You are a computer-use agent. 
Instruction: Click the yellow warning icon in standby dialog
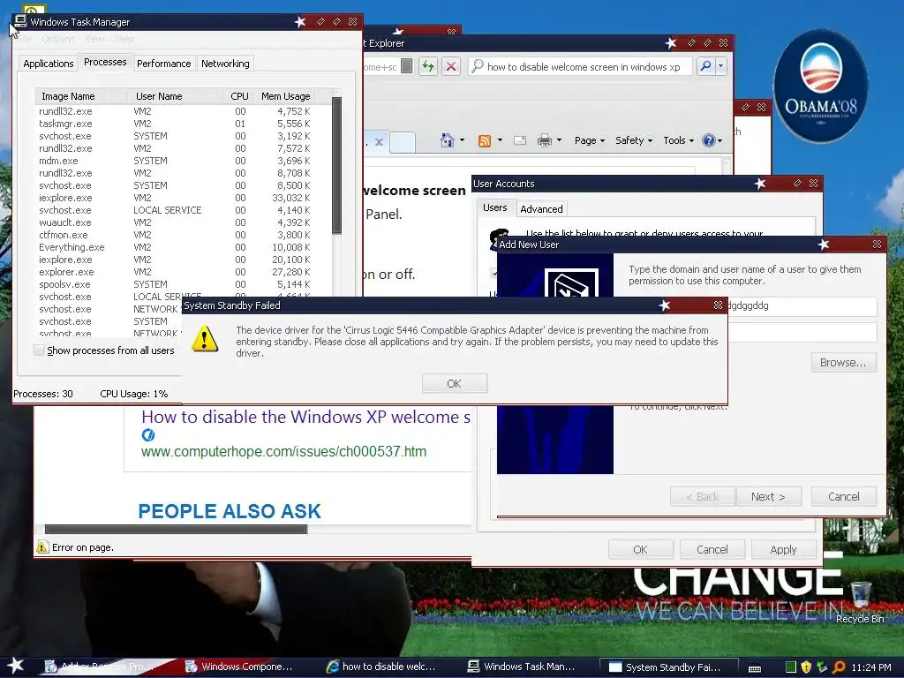205,338
